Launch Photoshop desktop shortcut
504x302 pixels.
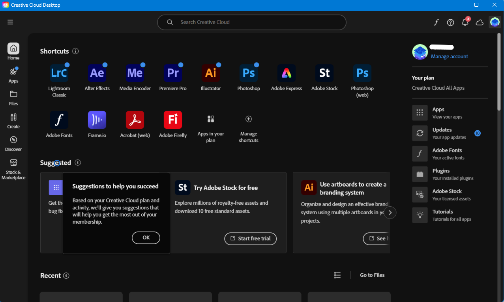click(x=249, y=73)
